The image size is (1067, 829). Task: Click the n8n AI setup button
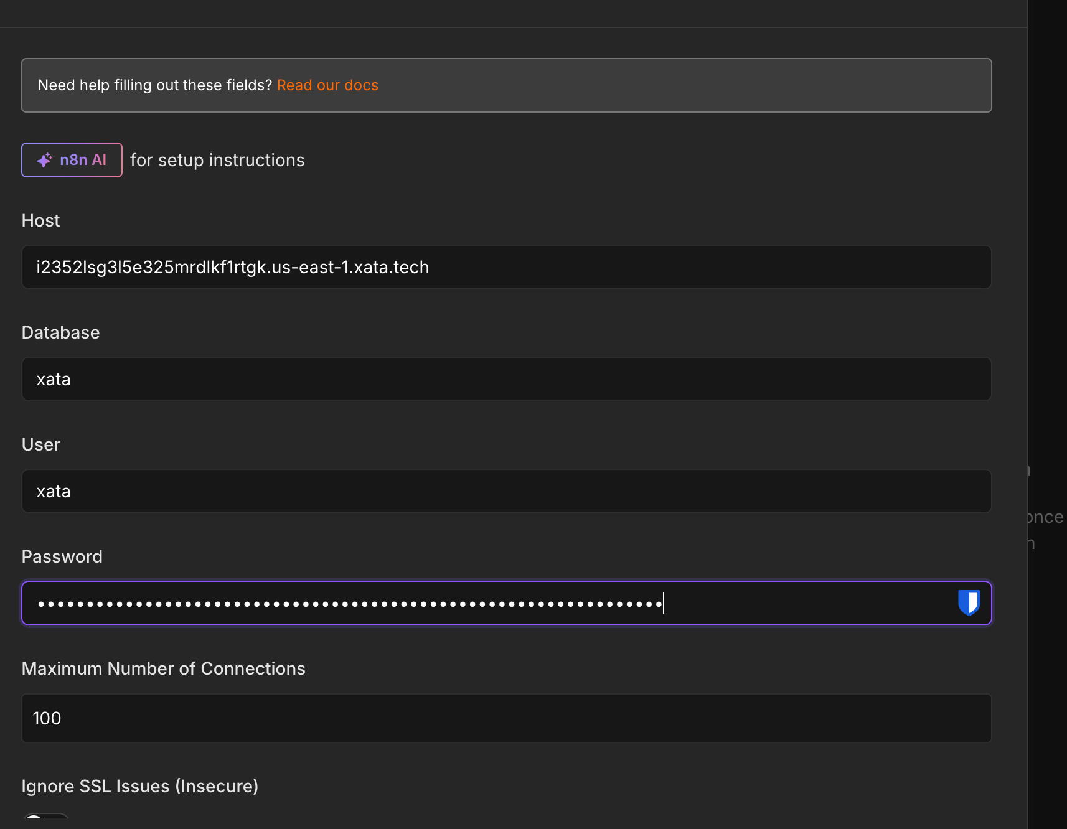(72, 160)
